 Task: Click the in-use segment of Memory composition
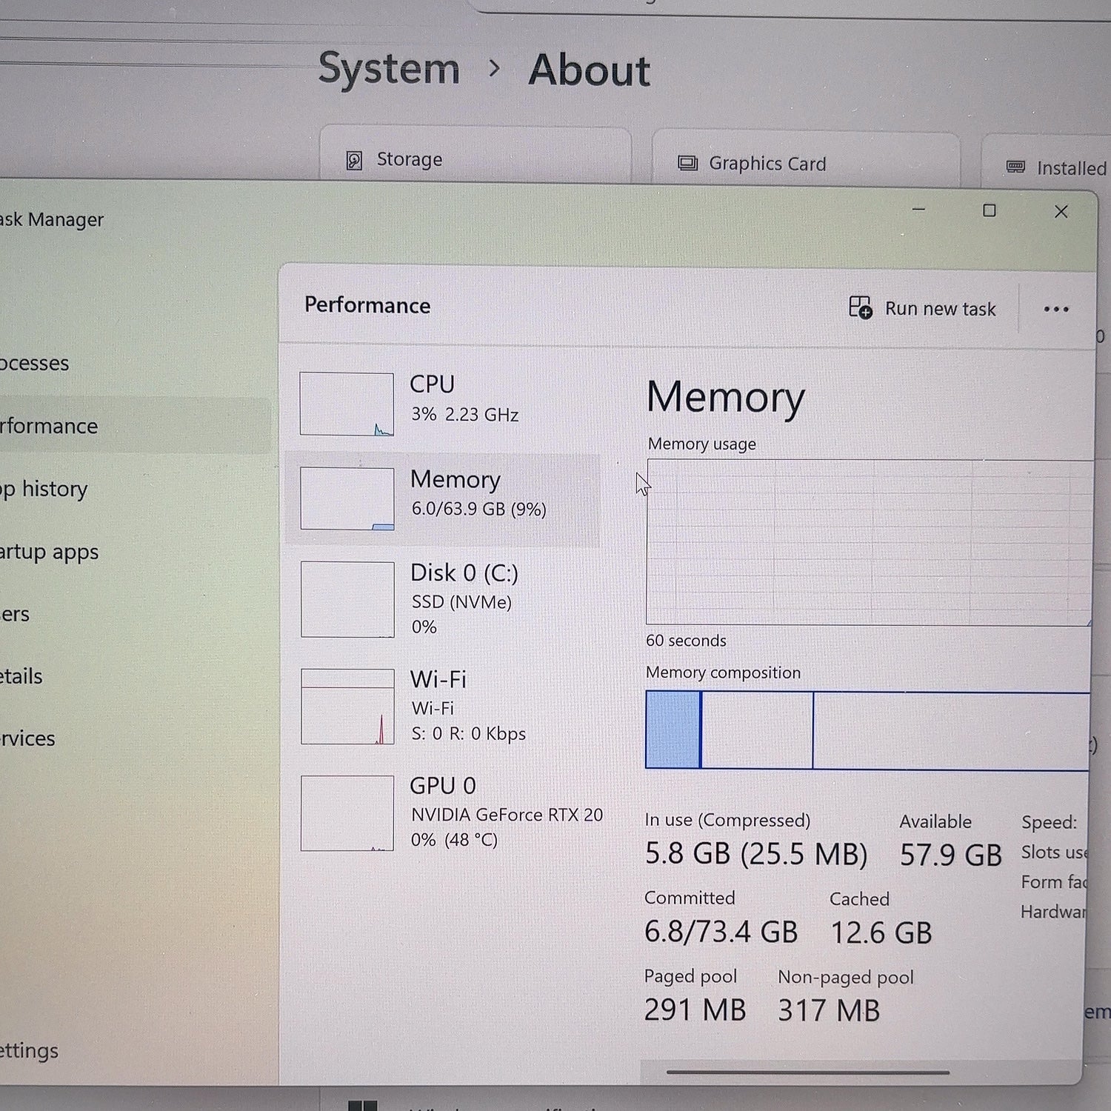pyautogui.click(x=673, y=730)
